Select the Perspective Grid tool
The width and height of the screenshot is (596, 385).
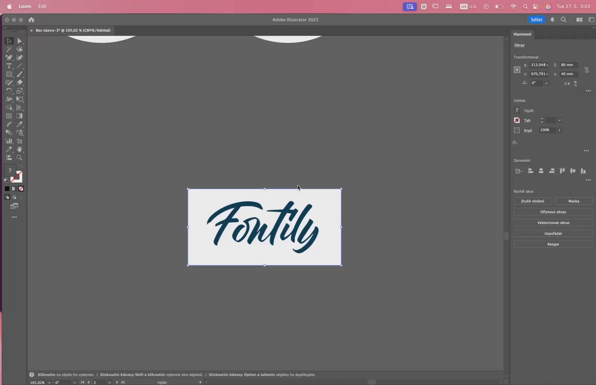pyautogui.click(x=20, y=108)
